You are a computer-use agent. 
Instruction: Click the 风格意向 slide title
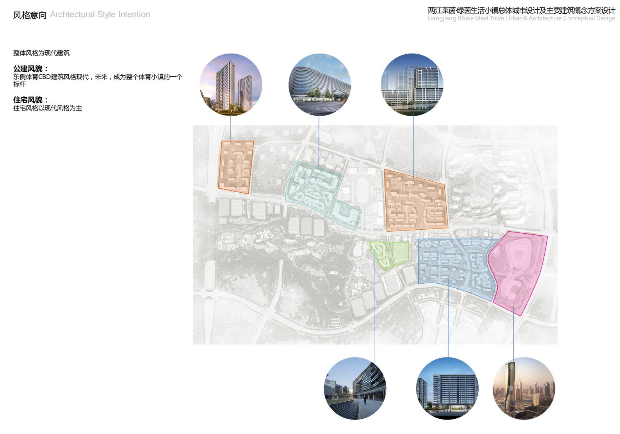30,15
